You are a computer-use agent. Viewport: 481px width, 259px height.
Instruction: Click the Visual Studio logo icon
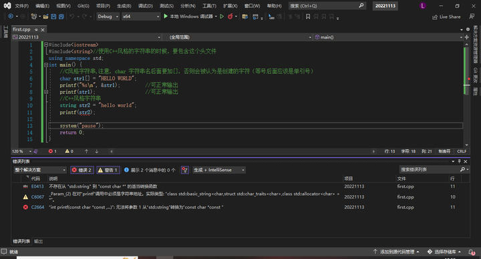[x=7, y=5]
